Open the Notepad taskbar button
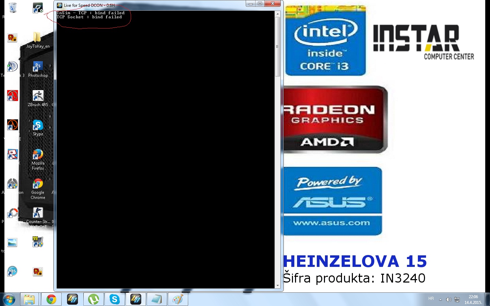Viewport: 490px width, 306px height. (157, 299)
